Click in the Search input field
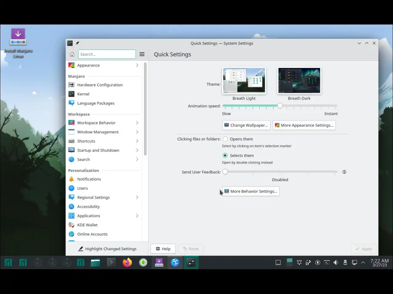Viewport: 393px width, 294px height. [107, 54]
